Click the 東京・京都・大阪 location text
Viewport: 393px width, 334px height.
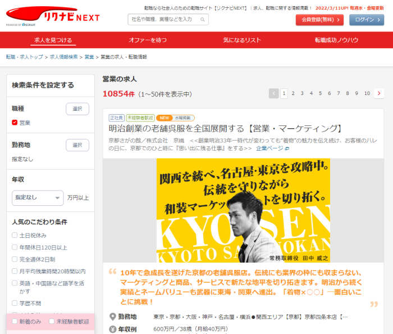pos(250,317)
